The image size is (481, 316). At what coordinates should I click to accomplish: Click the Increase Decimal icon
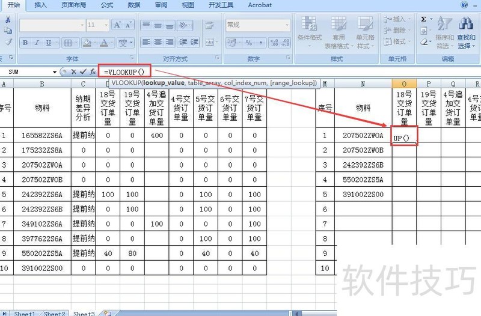coord(274,43)
